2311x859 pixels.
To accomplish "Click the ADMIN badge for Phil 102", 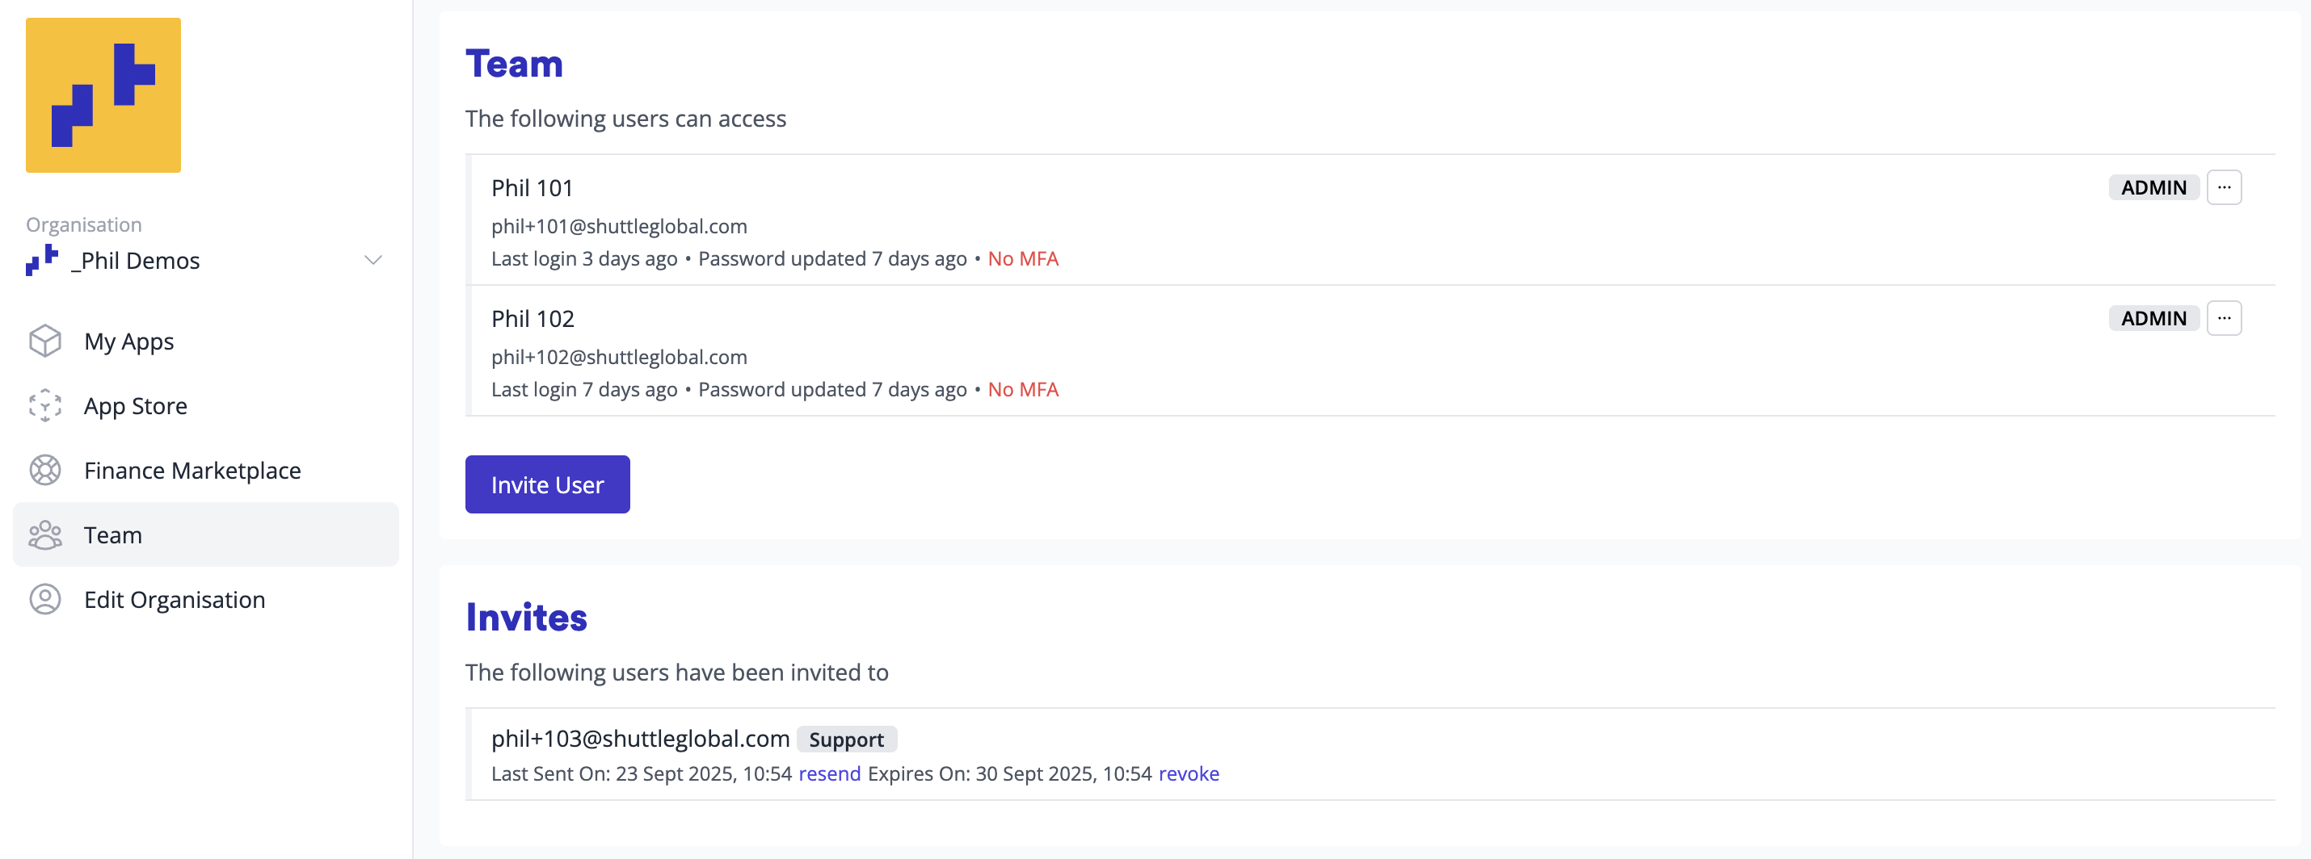I will (x=2153, y=318).
